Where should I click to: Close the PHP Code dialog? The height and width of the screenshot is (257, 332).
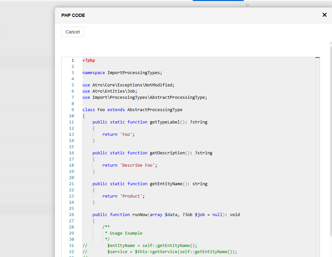click(324, 15)
